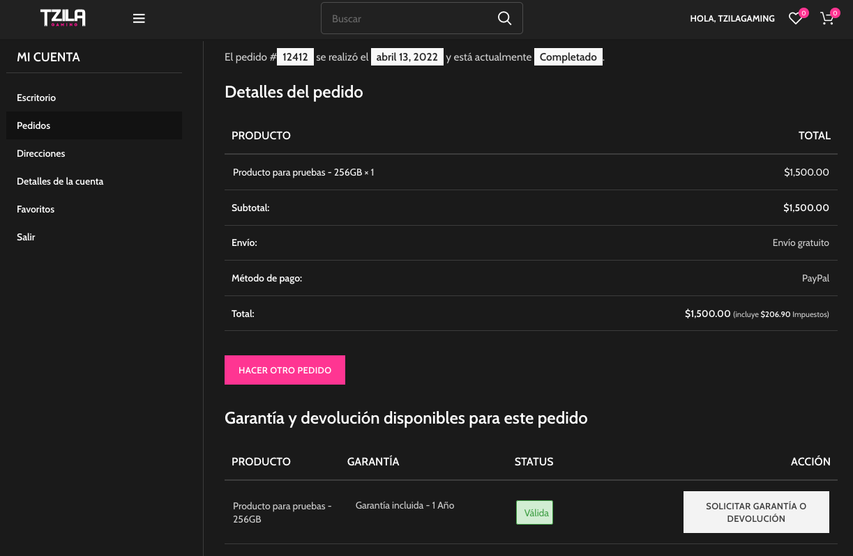
Task: Click the Completado order status label
Action: tap(568, 57)
